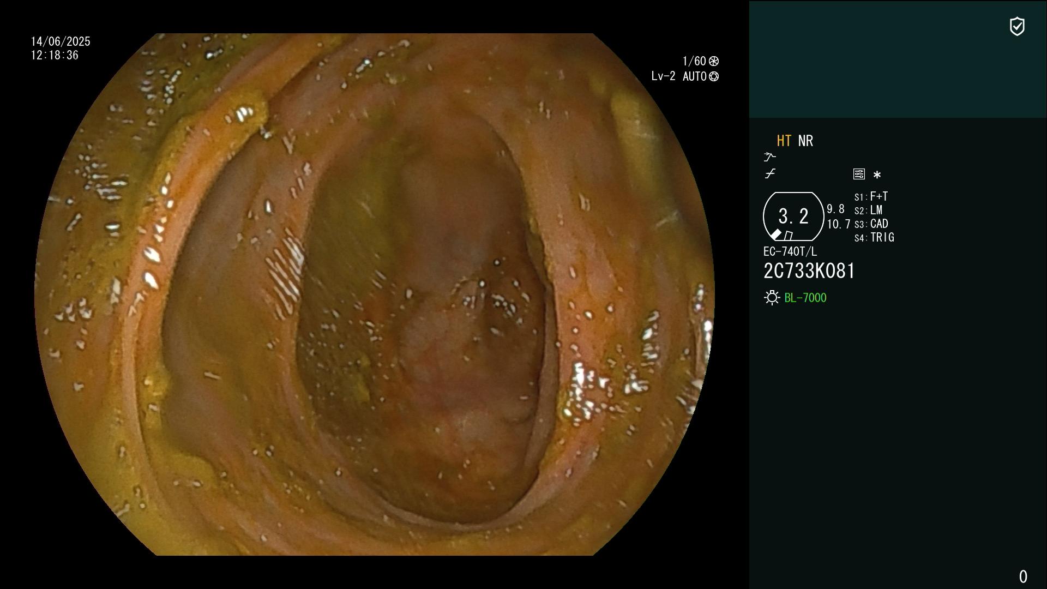The height and width of the screenshot is (589, 1047).
Task: Click the hollow square scope marker
Action: point(789,236)
